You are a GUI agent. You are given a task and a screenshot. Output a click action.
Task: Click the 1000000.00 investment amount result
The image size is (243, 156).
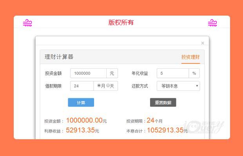(x=84, y=121)
